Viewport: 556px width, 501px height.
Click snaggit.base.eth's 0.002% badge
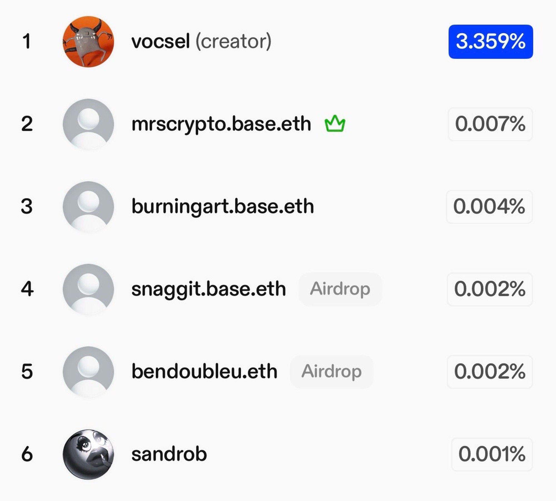click(490, 289)
